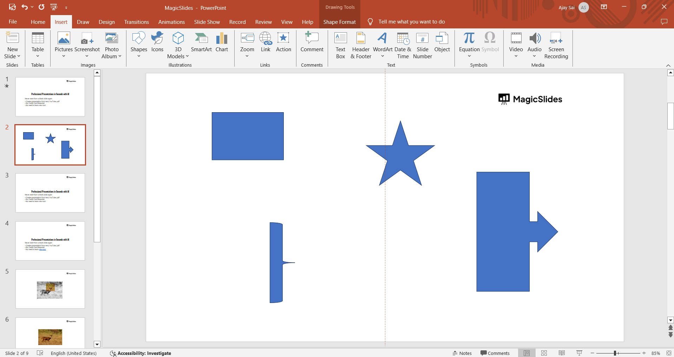This screenshot has height=357, width=674.
Task: Switch to the Design tab
Action: (x=106, y=22)
